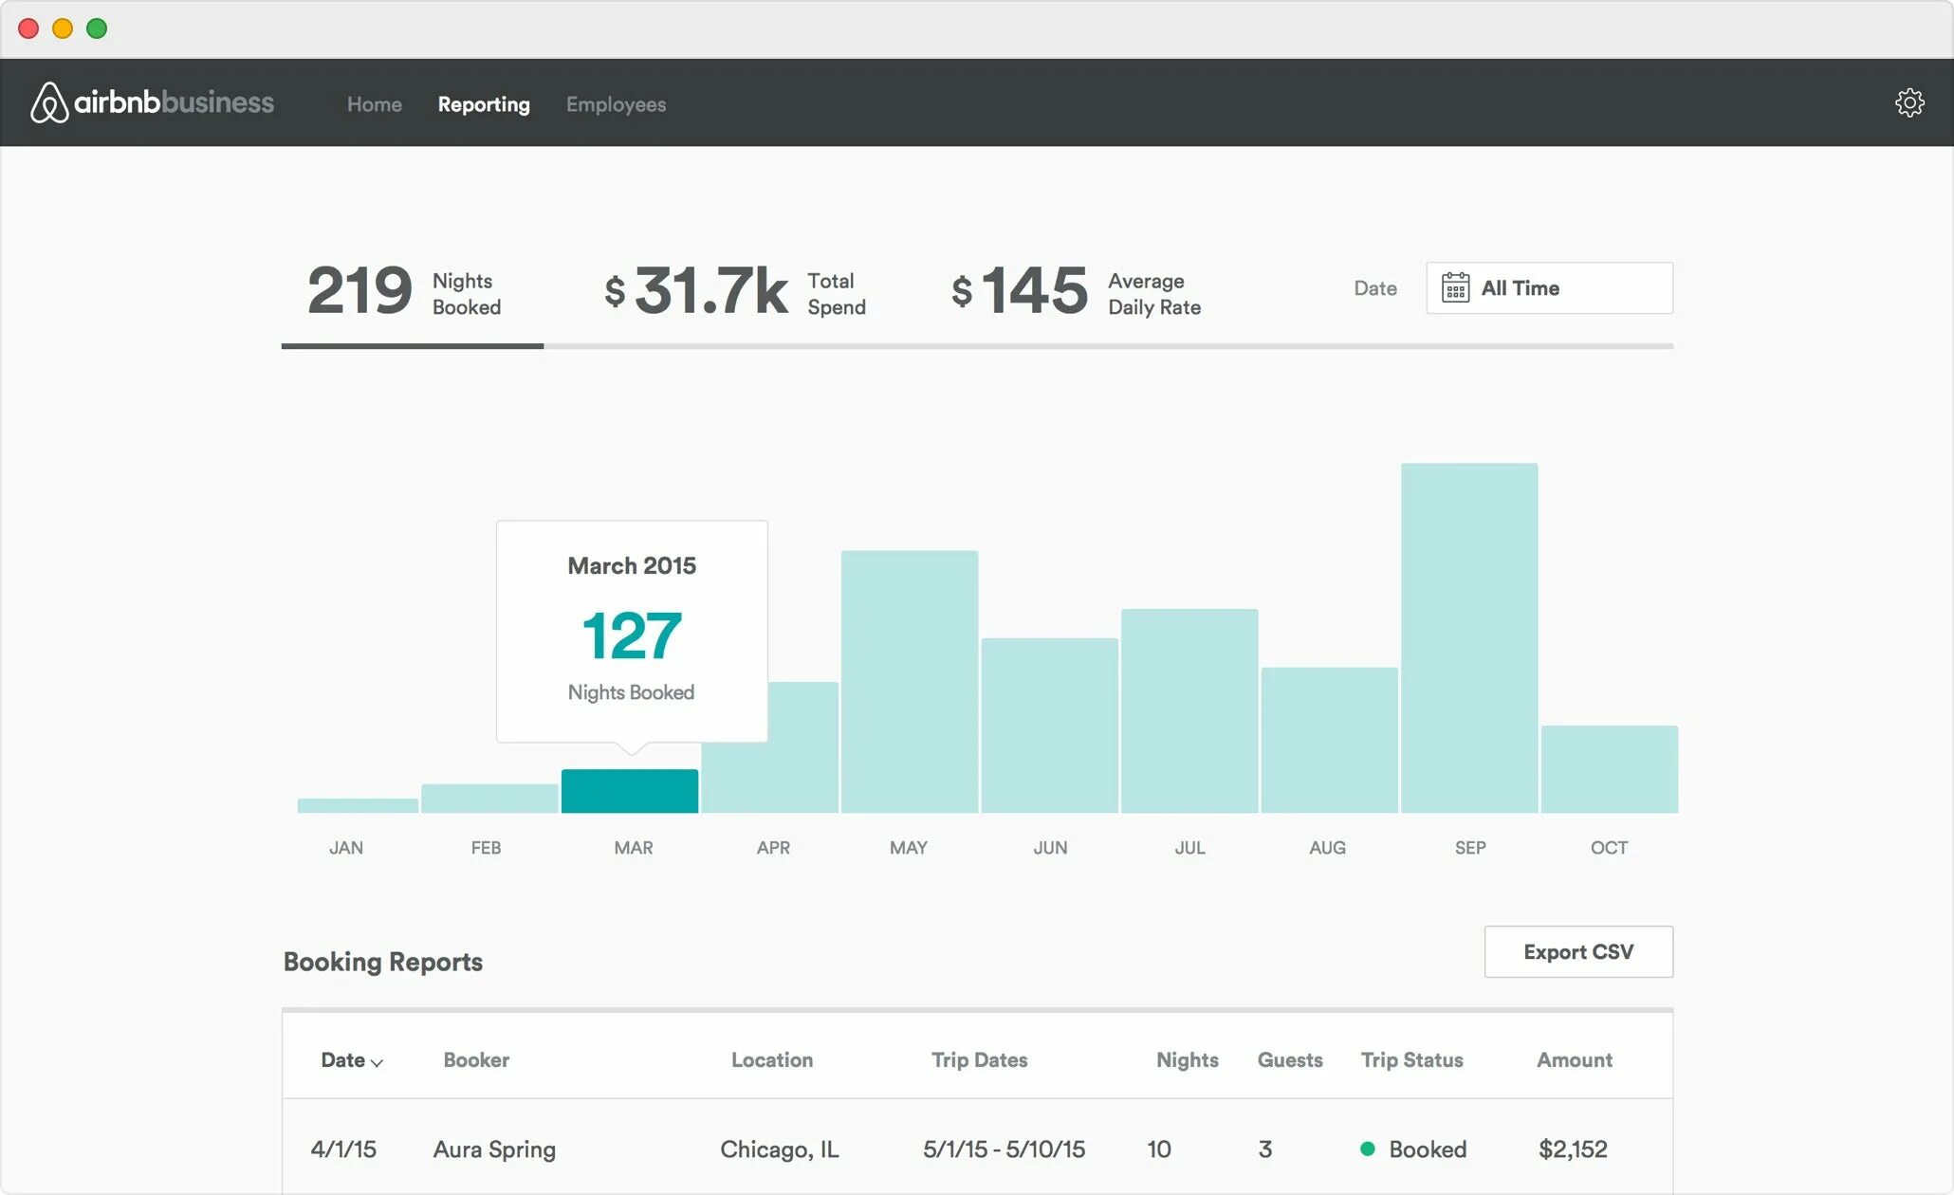Select the tall September bar
Viewport: 1954px width, 1195px height.
1468,637
